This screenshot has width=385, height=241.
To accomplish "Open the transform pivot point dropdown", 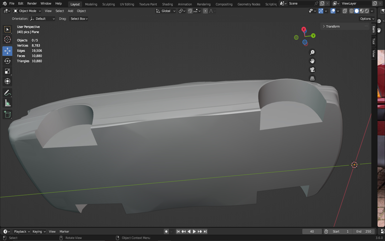I will tap(182, 11).
